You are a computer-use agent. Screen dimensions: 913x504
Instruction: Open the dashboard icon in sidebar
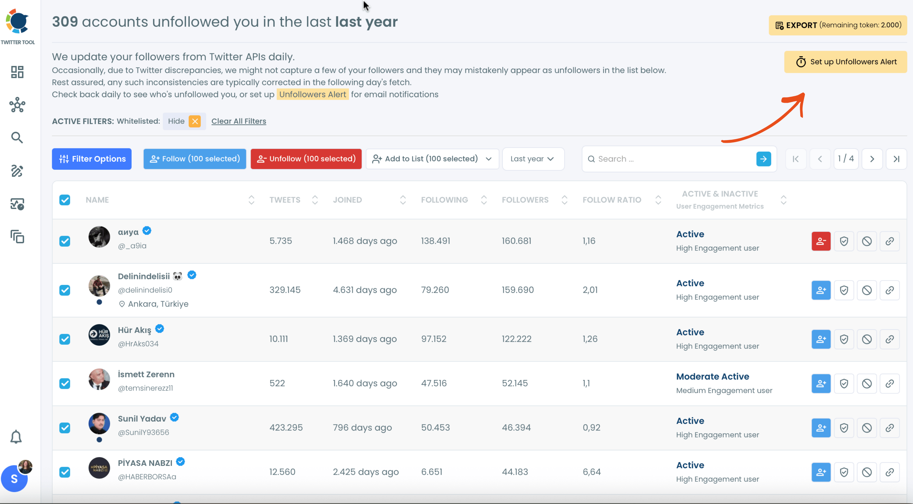coord(17,72)
